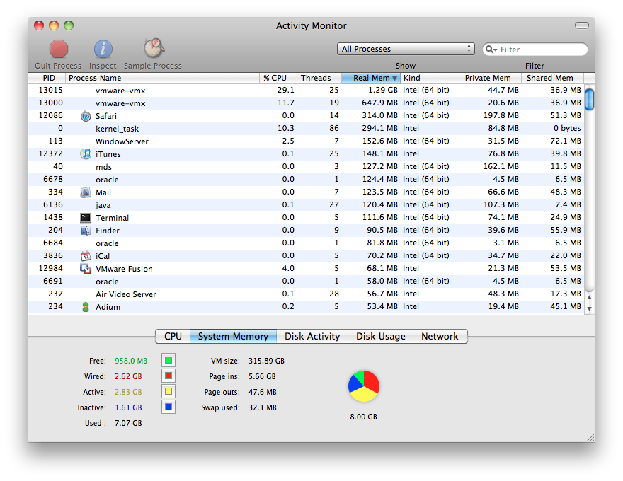Select the WindowServer process row

[307, 141]
